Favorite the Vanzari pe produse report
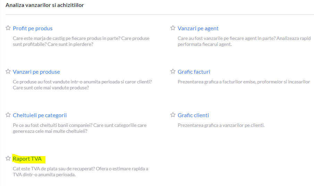This screenshot has width=314, height=186. [8, 71]
